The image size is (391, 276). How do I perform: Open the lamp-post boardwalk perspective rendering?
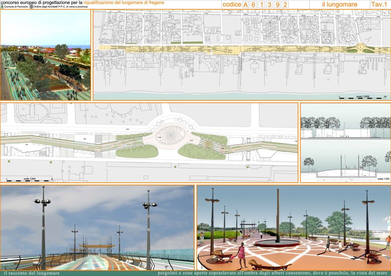(x=97, y=228)
